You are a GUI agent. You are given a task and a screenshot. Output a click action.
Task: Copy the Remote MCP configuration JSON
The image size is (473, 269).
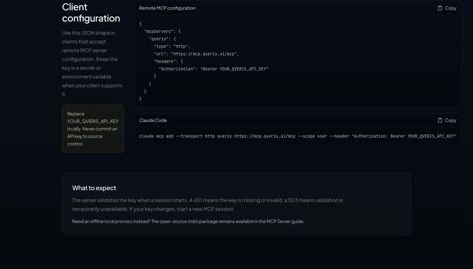pyautogui.click(x=447, y=8)
